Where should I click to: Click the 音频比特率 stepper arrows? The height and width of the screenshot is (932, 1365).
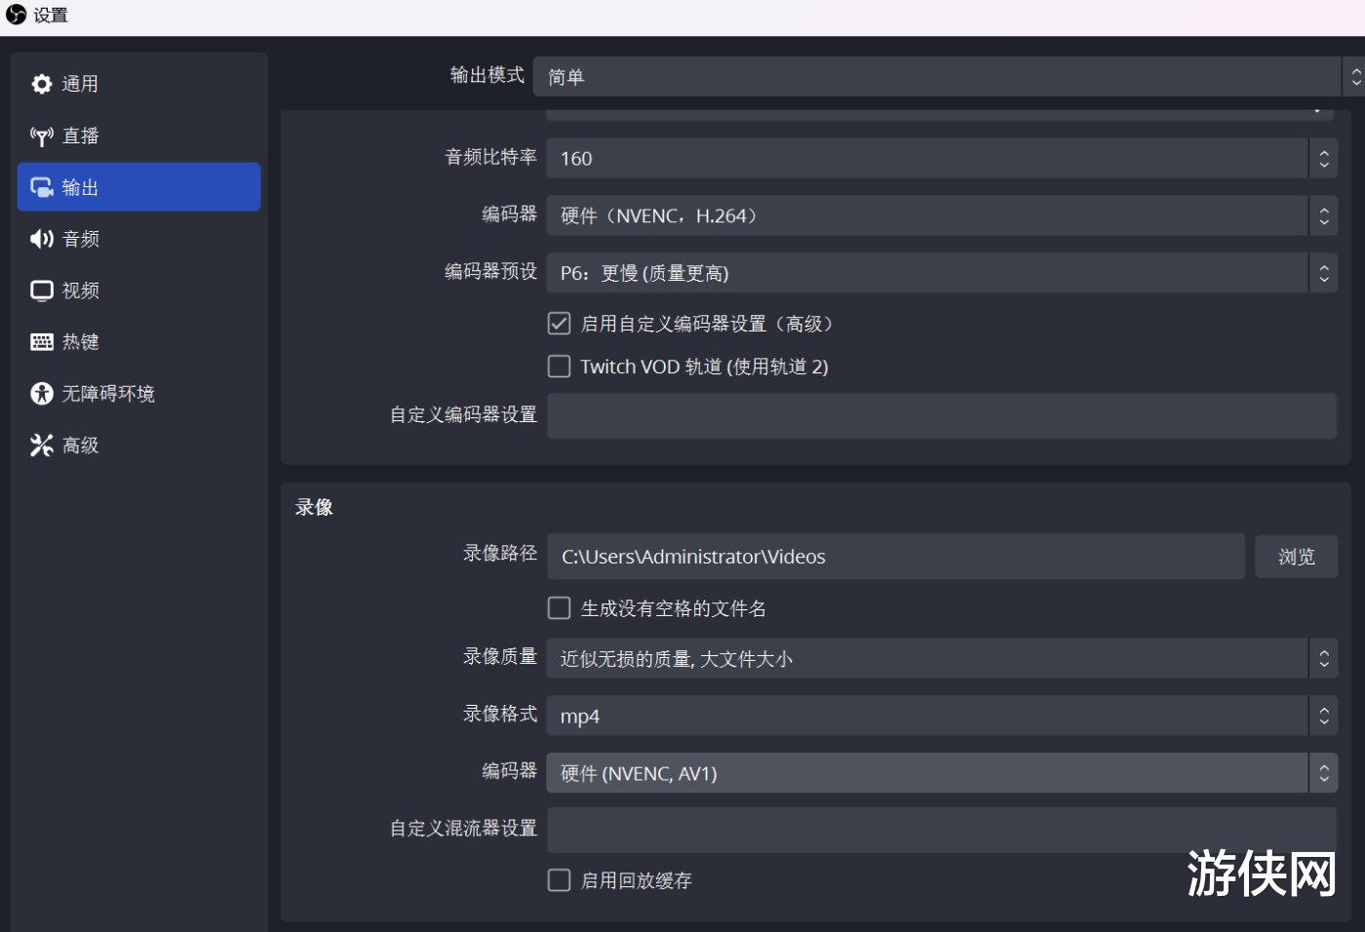tap(1324, 158)
